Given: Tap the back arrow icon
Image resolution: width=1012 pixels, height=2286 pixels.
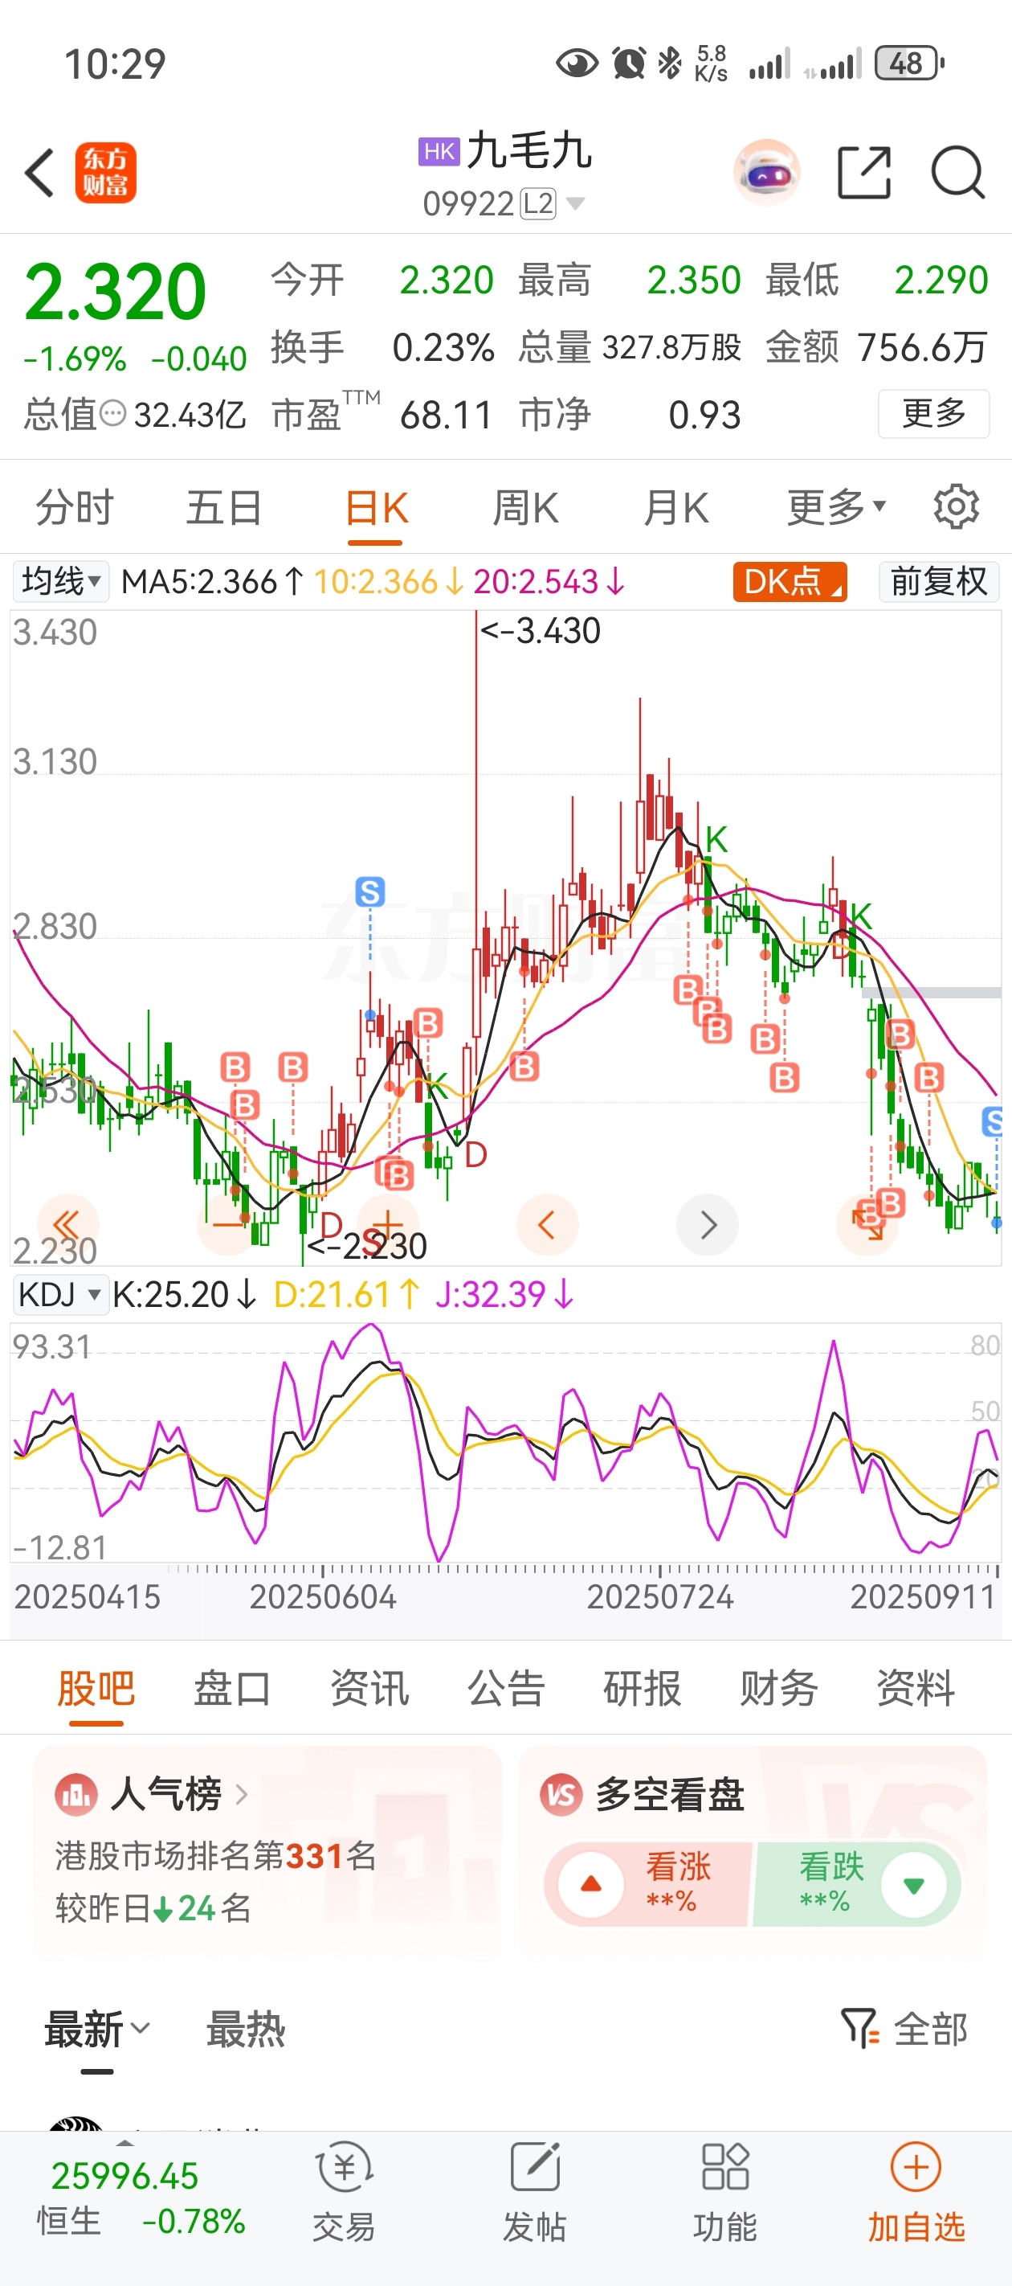Looking at the screenshot, I should tap(39, 172).
